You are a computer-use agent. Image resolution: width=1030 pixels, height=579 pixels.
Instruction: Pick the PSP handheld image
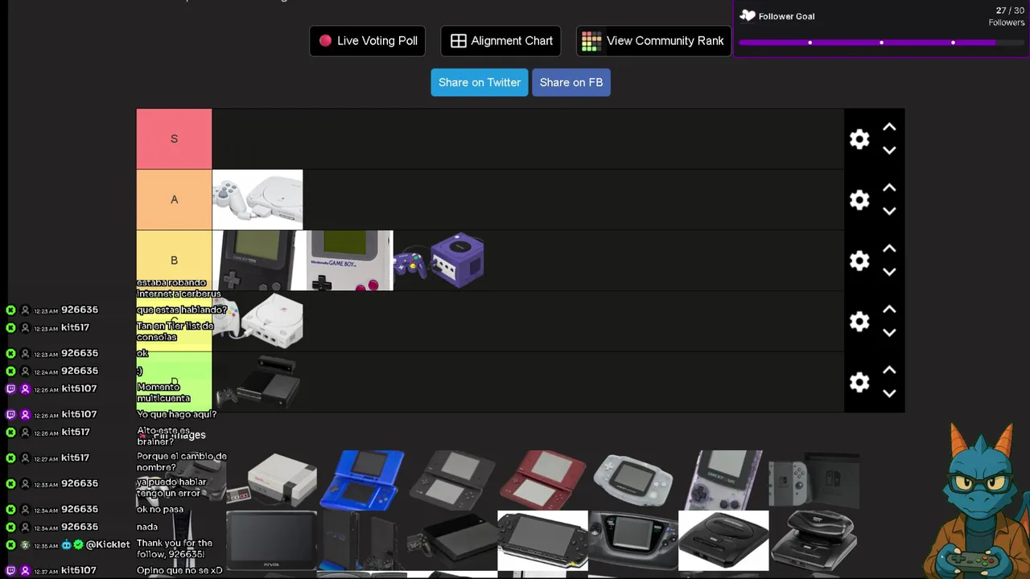(x=542, y=540)
